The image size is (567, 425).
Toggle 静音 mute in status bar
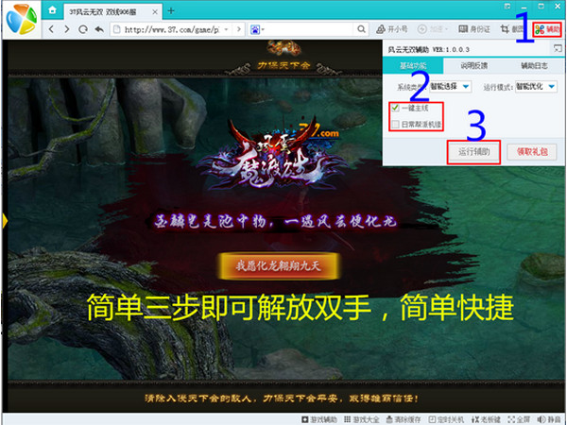coord(548,419)
